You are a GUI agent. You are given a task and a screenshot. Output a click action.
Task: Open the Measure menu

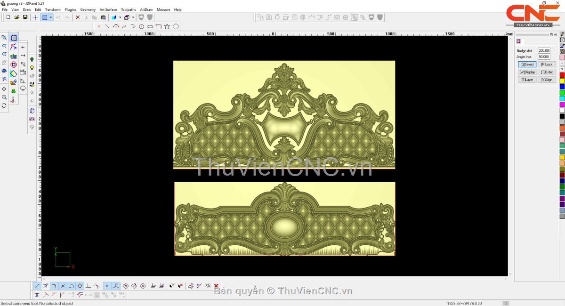tap(163, 9)
